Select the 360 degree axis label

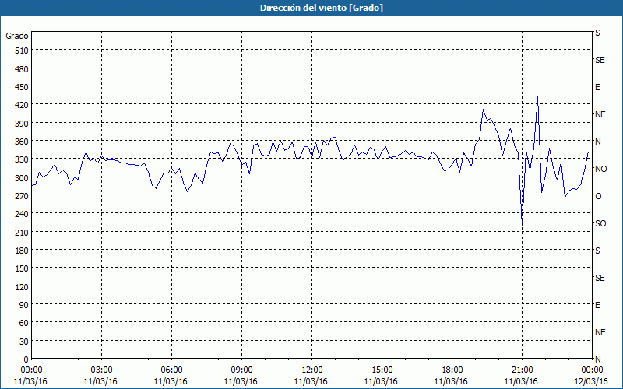click(x=23, y=142)
